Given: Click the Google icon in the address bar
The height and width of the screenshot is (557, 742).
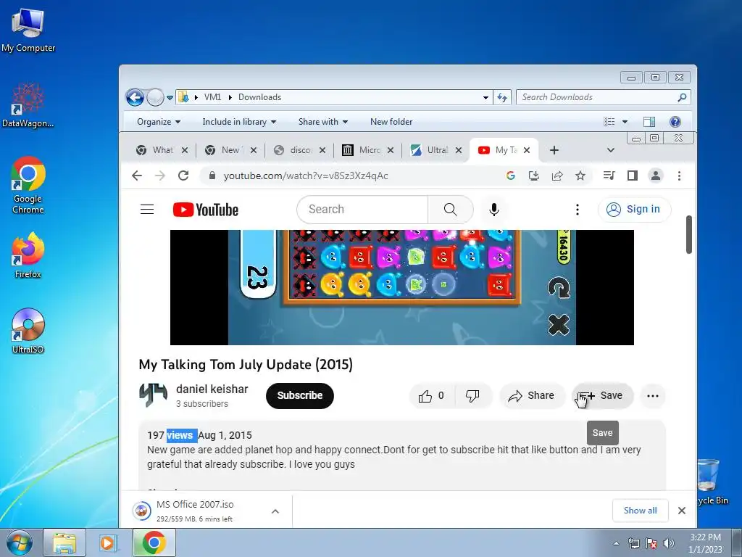Looking at the screenshot, I should point(511,176).
